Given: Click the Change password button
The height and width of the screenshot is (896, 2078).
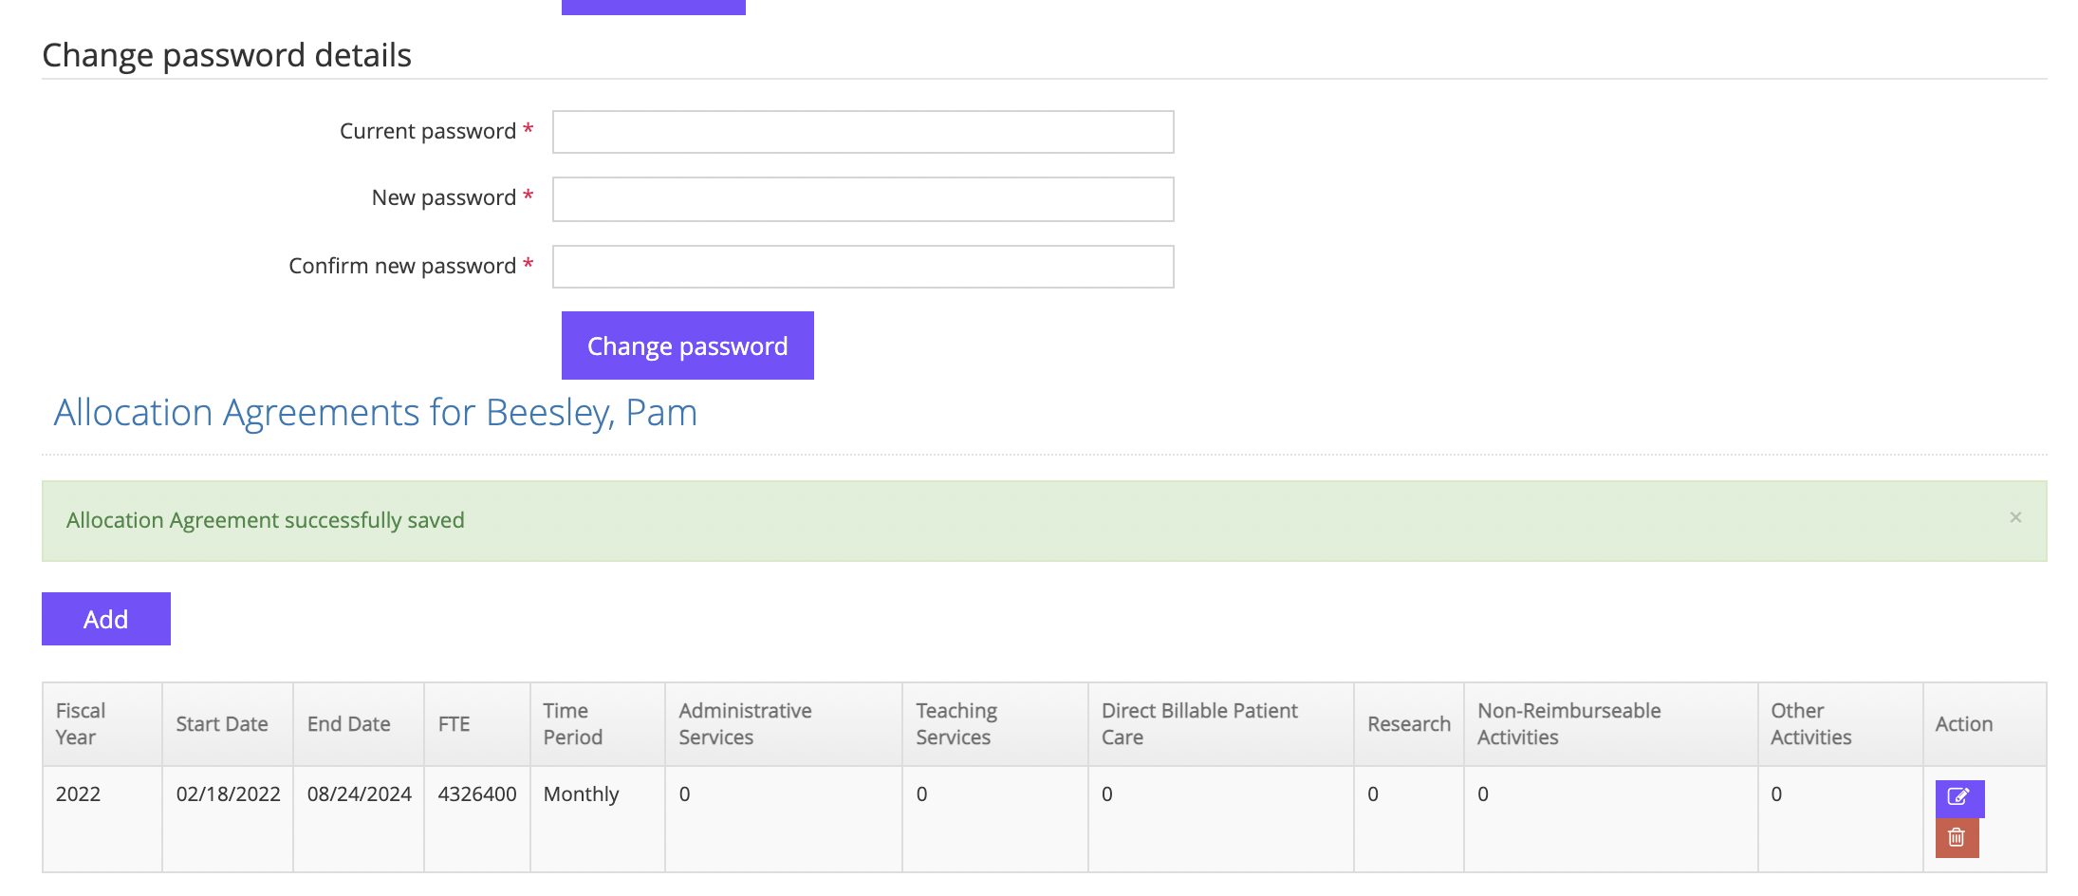Looking at the screenshot, I should [x=687, y=345].
